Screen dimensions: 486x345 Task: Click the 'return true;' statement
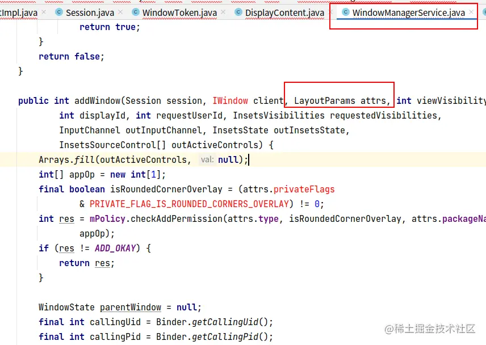(110, 27)
